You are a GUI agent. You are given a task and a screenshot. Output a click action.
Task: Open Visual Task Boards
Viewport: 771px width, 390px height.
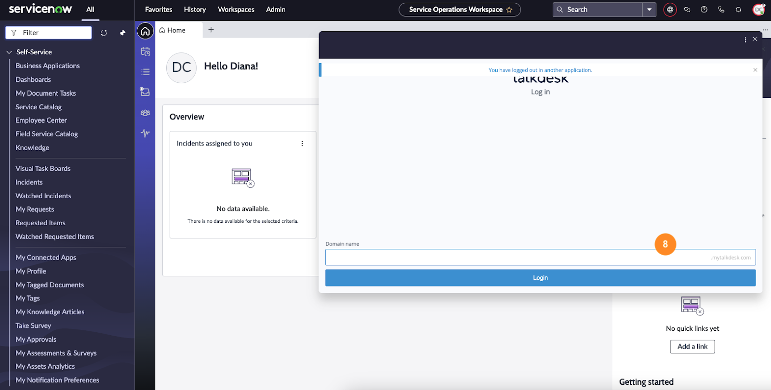click(x=43, y=169)
